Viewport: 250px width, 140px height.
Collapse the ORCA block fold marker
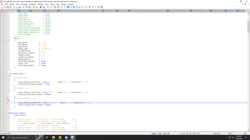pyautogui.click(x=9, y=41)
